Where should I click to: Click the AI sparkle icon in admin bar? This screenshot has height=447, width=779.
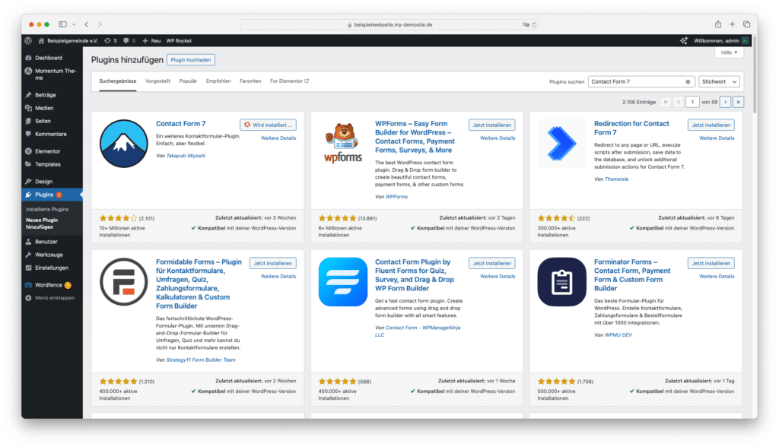pos(684,41)
